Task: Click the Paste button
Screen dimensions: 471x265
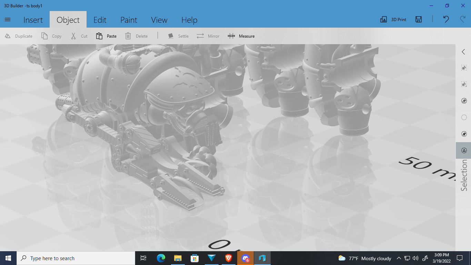Action: point(107,36)
